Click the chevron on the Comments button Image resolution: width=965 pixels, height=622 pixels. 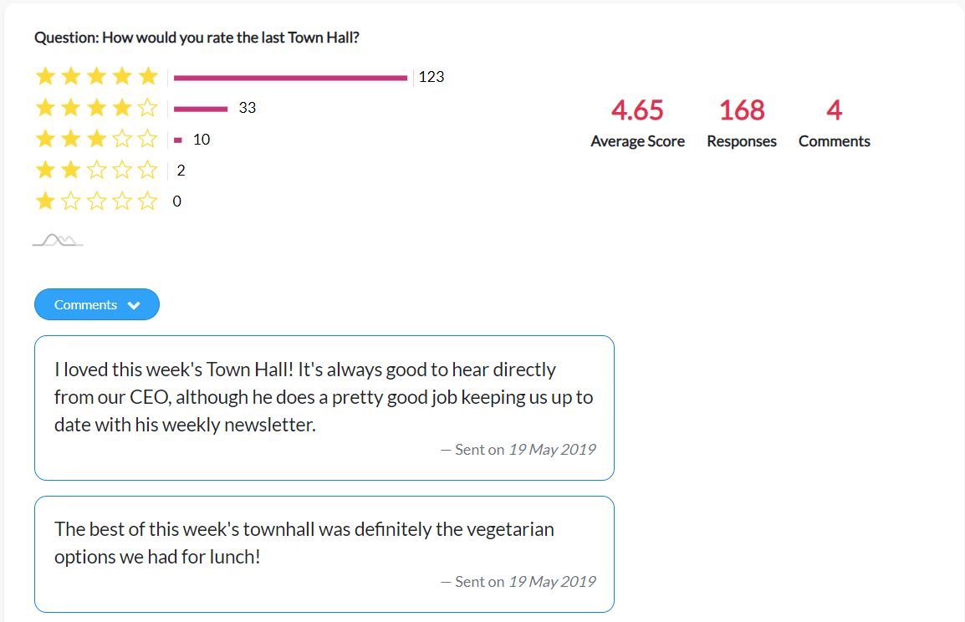134,305
